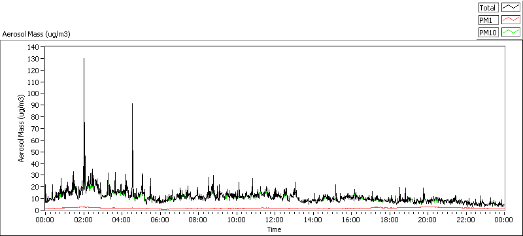523x236 pixels.
Task: Click the 00:00 start time axis label
Action: (x=45, y=220)
